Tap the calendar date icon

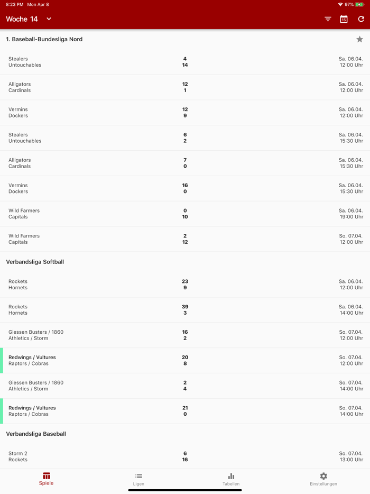tap(344, 19)
